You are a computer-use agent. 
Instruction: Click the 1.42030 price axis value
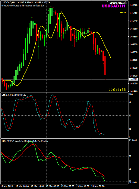pos(133,83)
